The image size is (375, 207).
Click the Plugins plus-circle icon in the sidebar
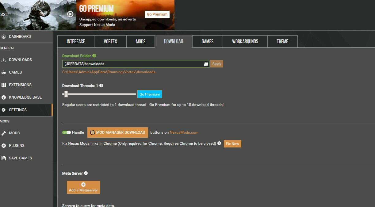(x=4, y=146)
